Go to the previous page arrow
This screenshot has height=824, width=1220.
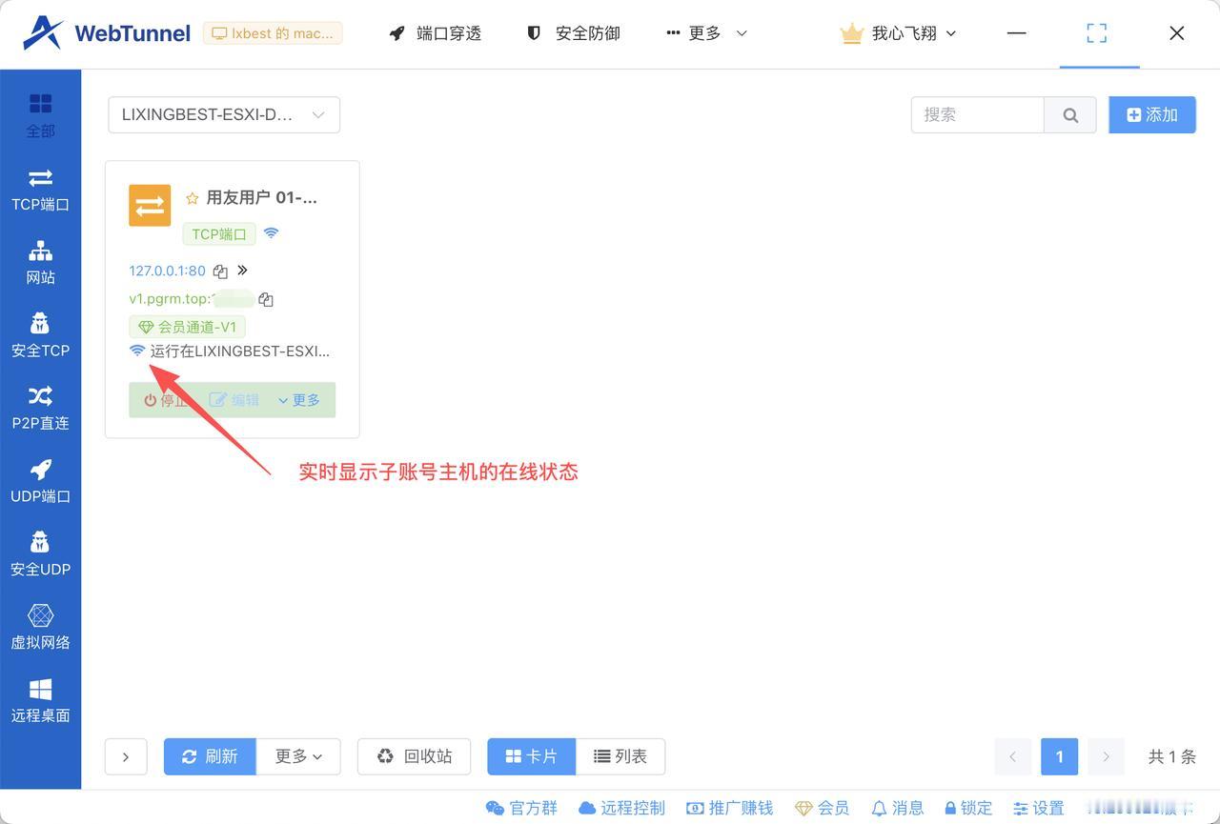tap(1012, 756)
